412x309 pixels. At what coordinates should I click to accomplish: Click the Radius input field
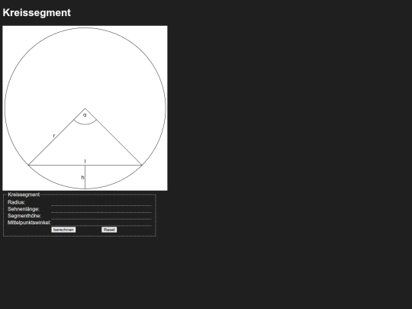click(101, 202)
